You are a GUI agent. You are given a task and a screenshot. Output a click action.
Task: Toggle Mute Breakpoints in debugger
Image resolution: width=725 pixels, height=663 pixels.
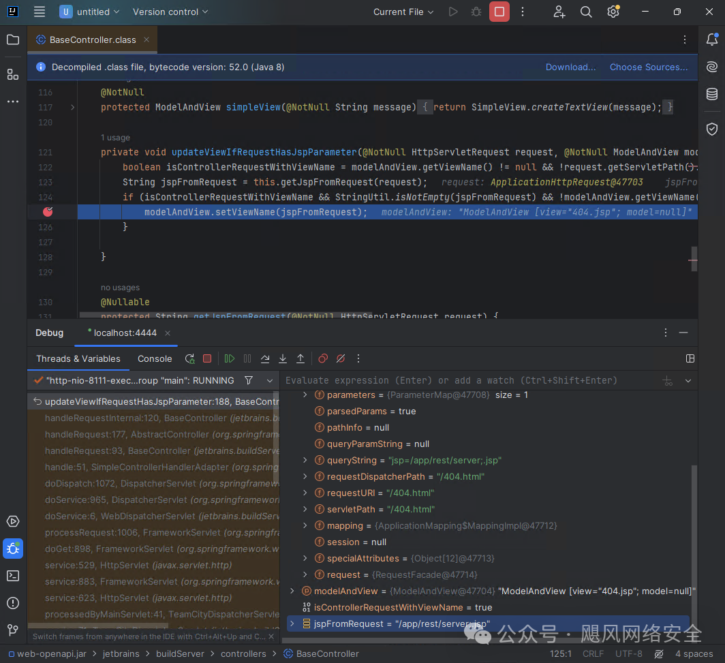coord(341,358)
